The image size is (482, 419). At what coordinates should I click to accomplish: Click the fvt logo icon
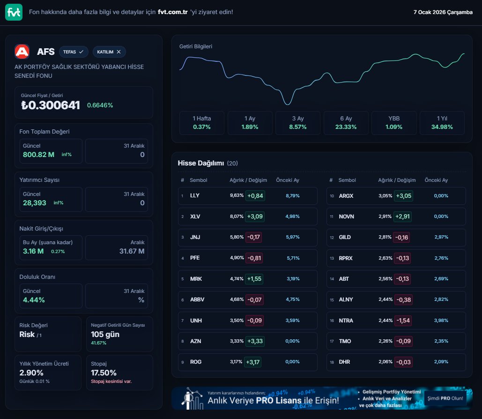14,12
